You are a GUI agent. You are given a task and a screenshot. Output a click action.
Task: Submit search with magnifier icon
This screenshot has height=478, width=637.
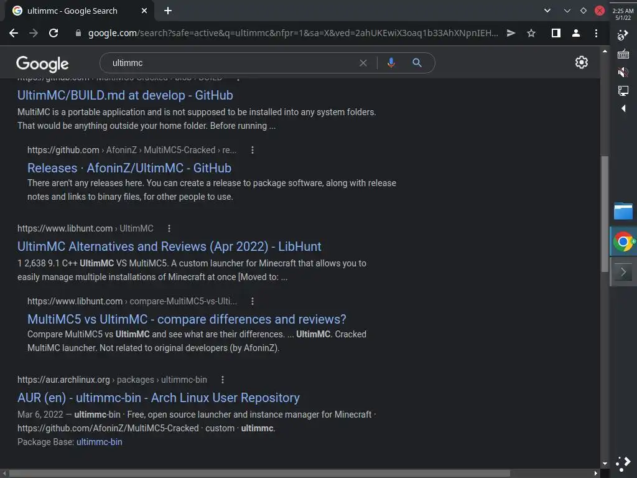pos(417,63)
